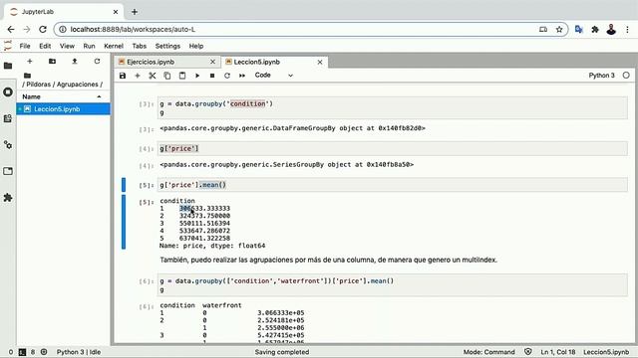The image size is (638, 358).
Task: Click the trusted notebook shield icon
Action: 528,352
